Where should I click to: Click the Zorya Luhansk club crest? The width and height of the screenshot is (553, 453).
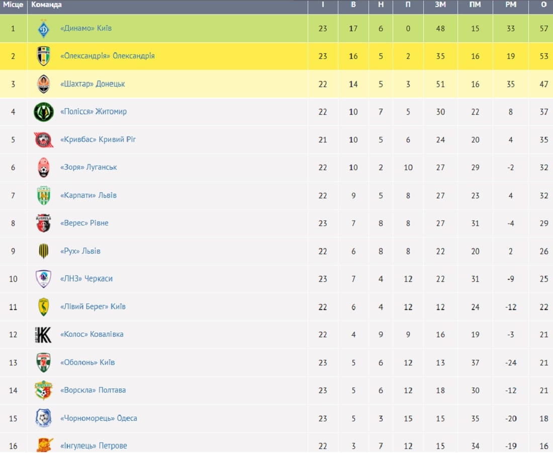[44, 168]
